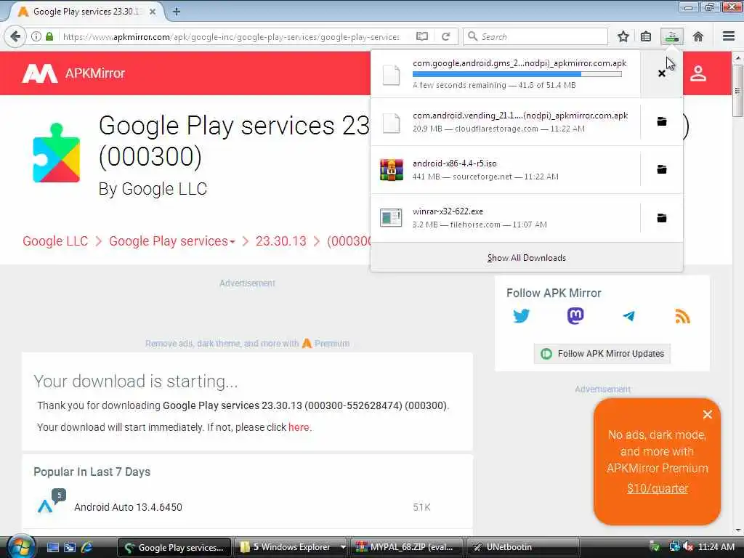Viewport: 744px width, 558px height.
Task: Open containing folder for com.android.vending apk
Action: tap(661, 122)
